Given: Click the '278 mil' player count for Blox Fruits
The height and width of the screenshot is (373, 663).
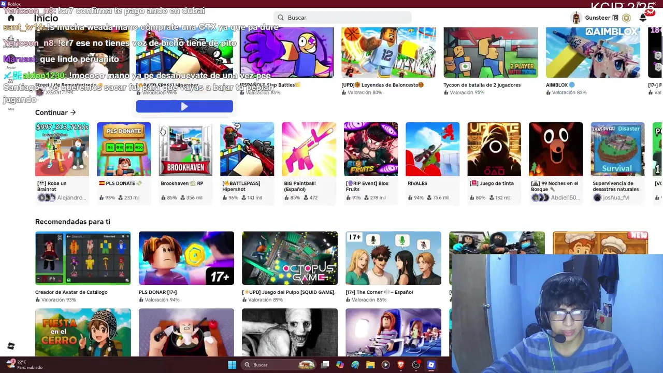Looking at the screenshot, I should 378,198.
